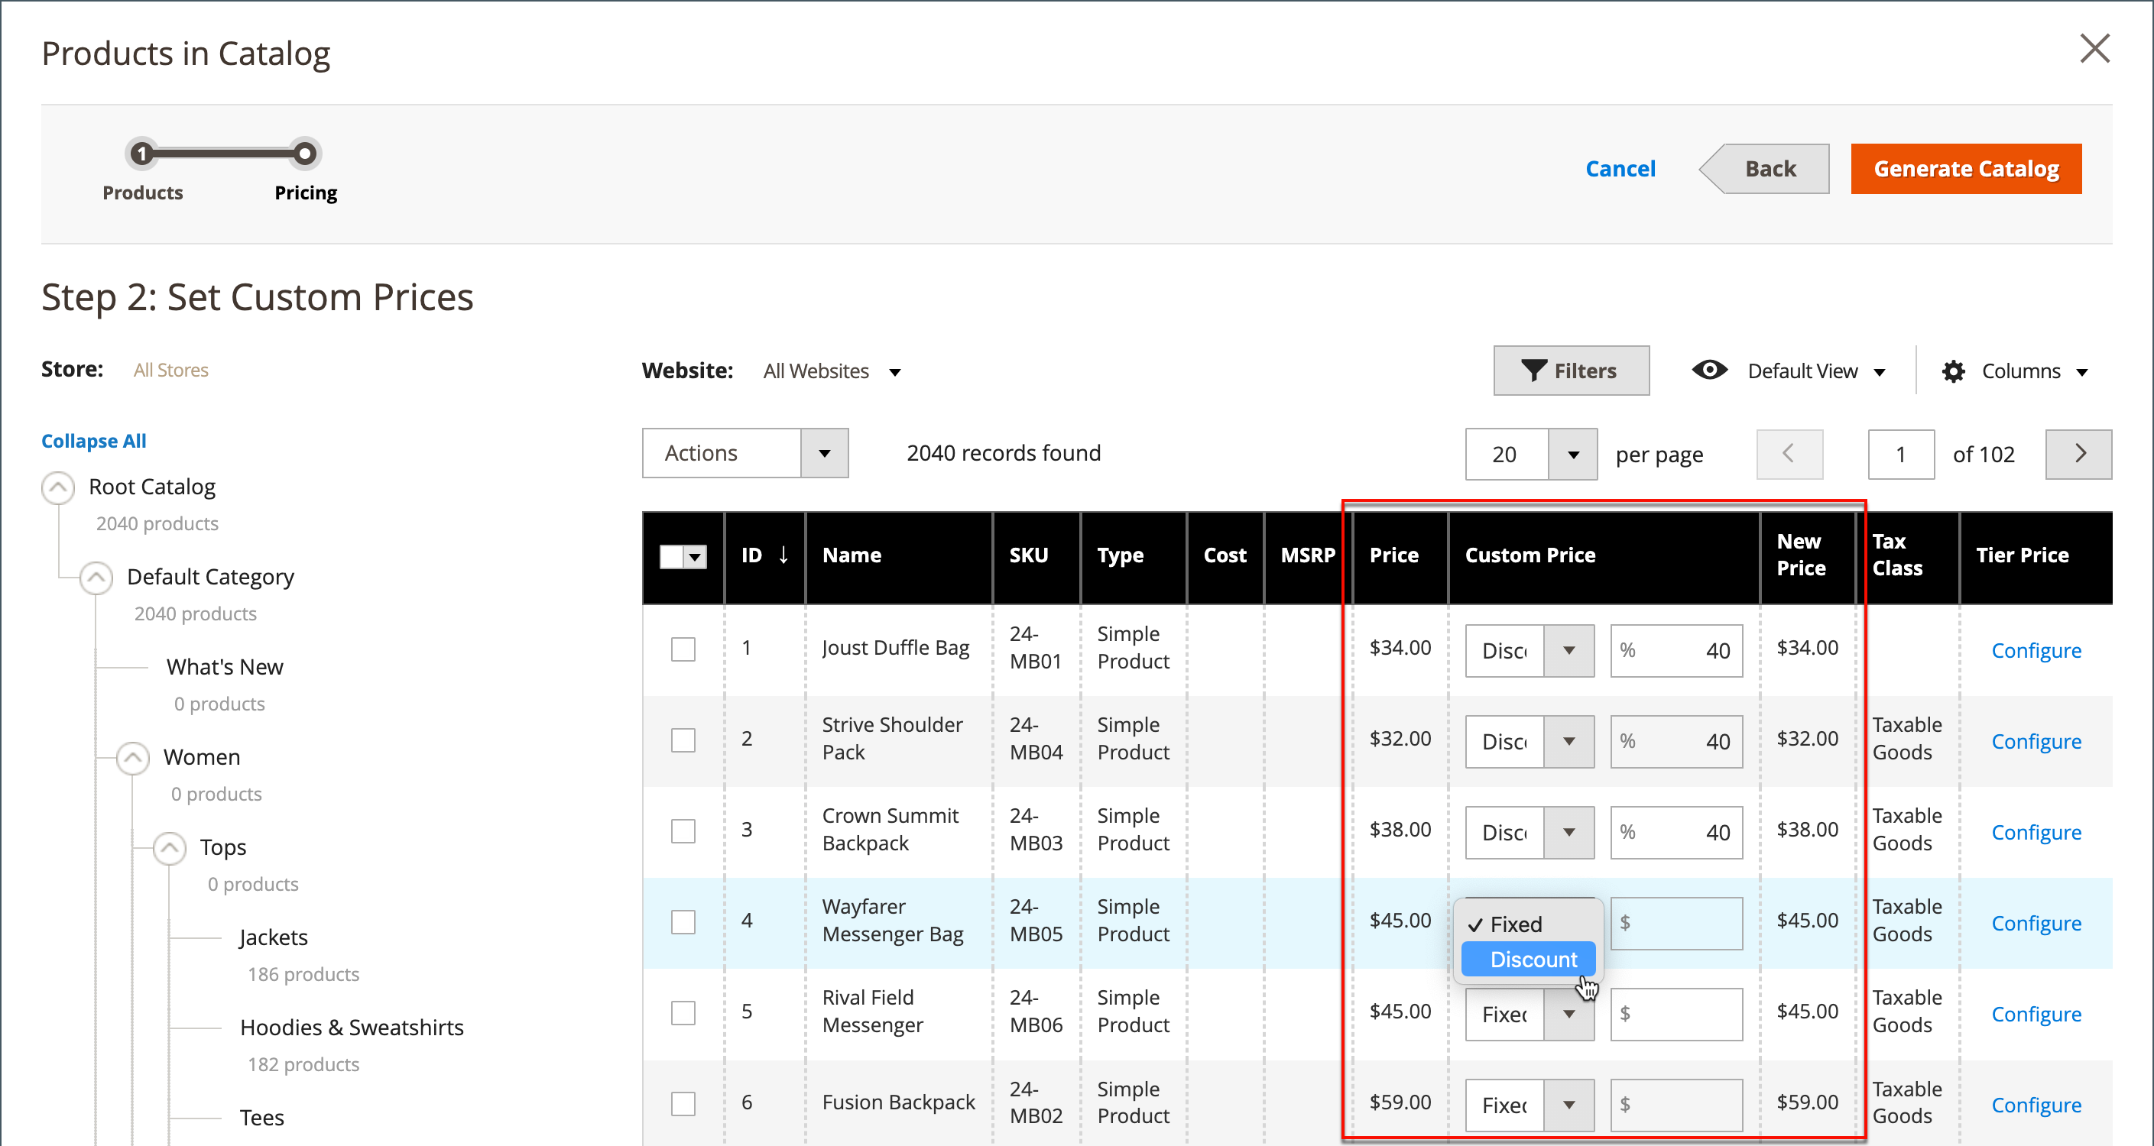The width and height of the screenshot is (2154, 1146).
Task: Collapse the Root Catalog tree node
Action: pos(57,487)
